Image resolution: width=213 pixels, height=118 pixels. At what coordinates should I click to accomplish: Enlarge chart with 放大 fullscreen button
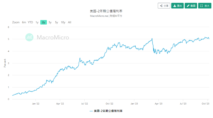coord(204,6)
